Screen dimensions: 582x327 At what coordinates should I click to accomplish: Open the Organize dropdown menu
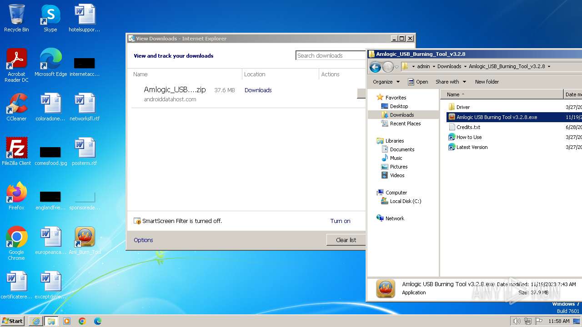386,82
